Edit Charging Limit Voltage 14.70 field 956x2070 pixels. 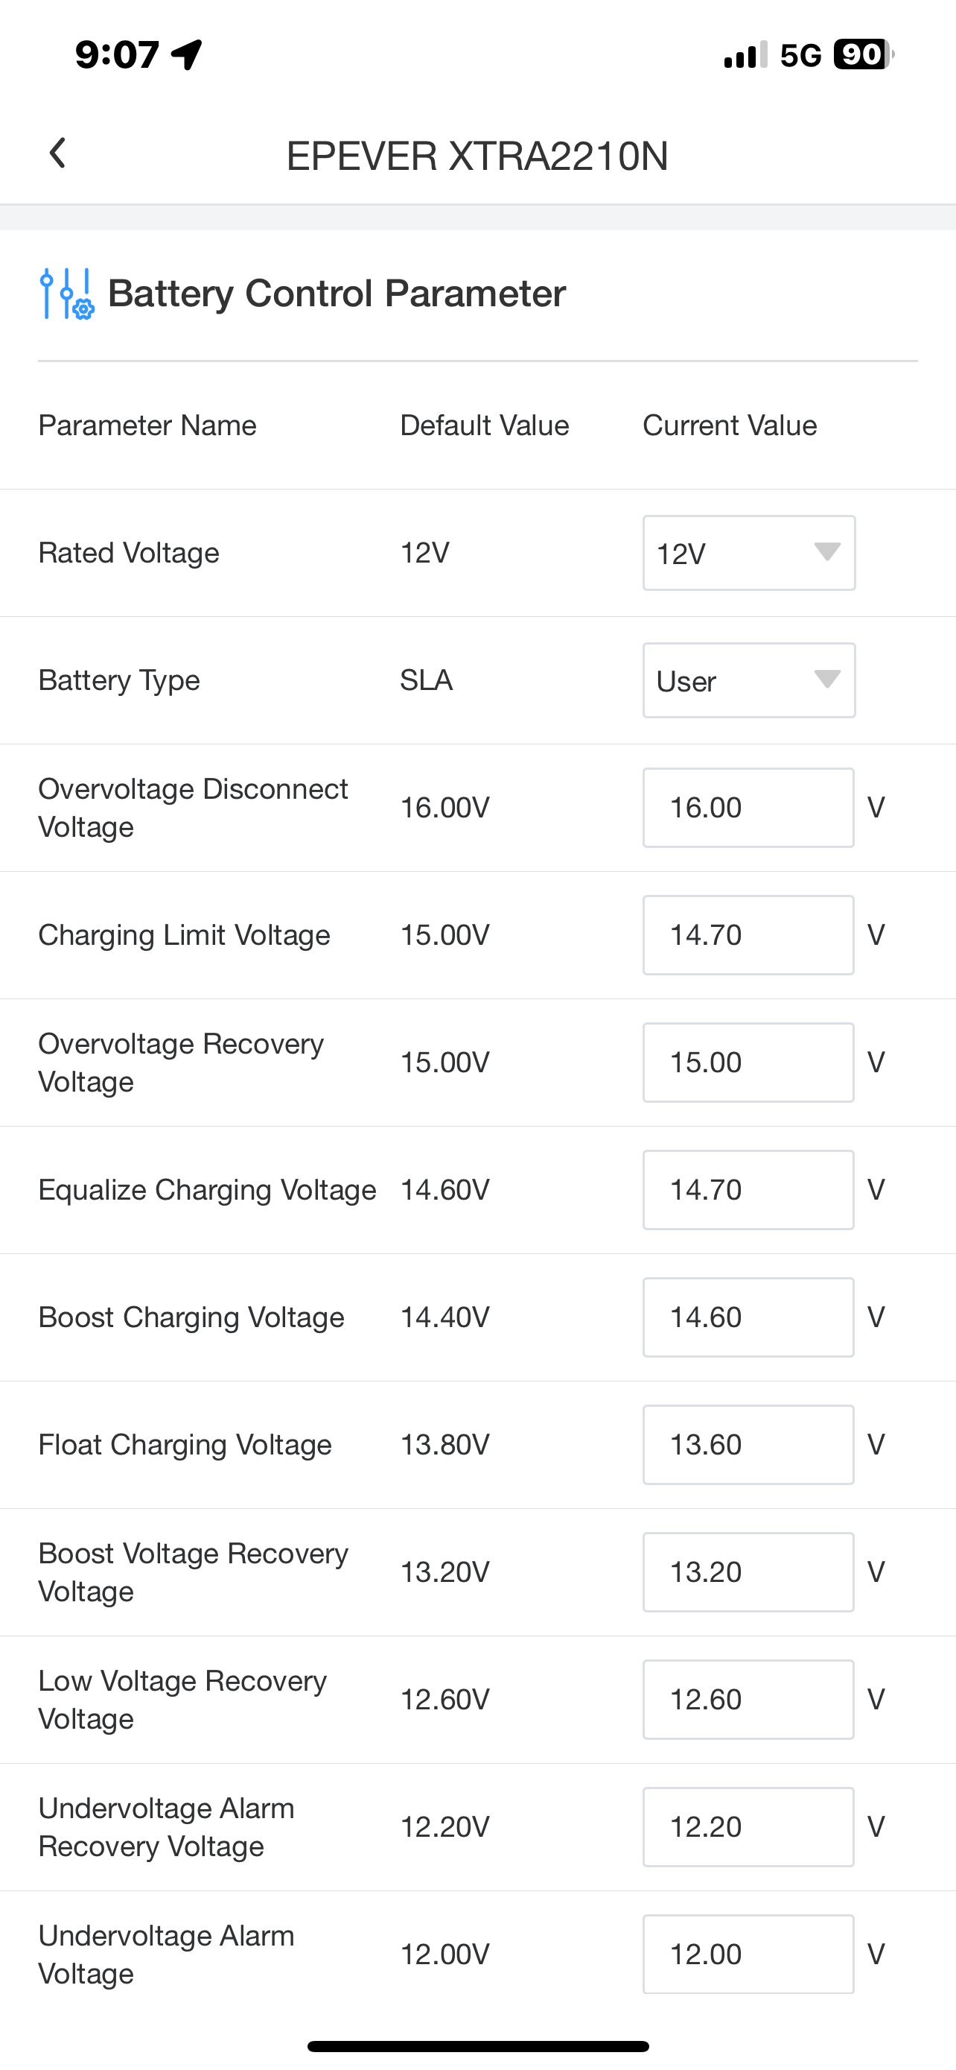tap(748, 935)
